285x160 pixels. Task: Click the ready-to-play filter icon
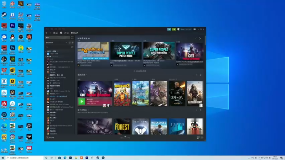(73, 43)
